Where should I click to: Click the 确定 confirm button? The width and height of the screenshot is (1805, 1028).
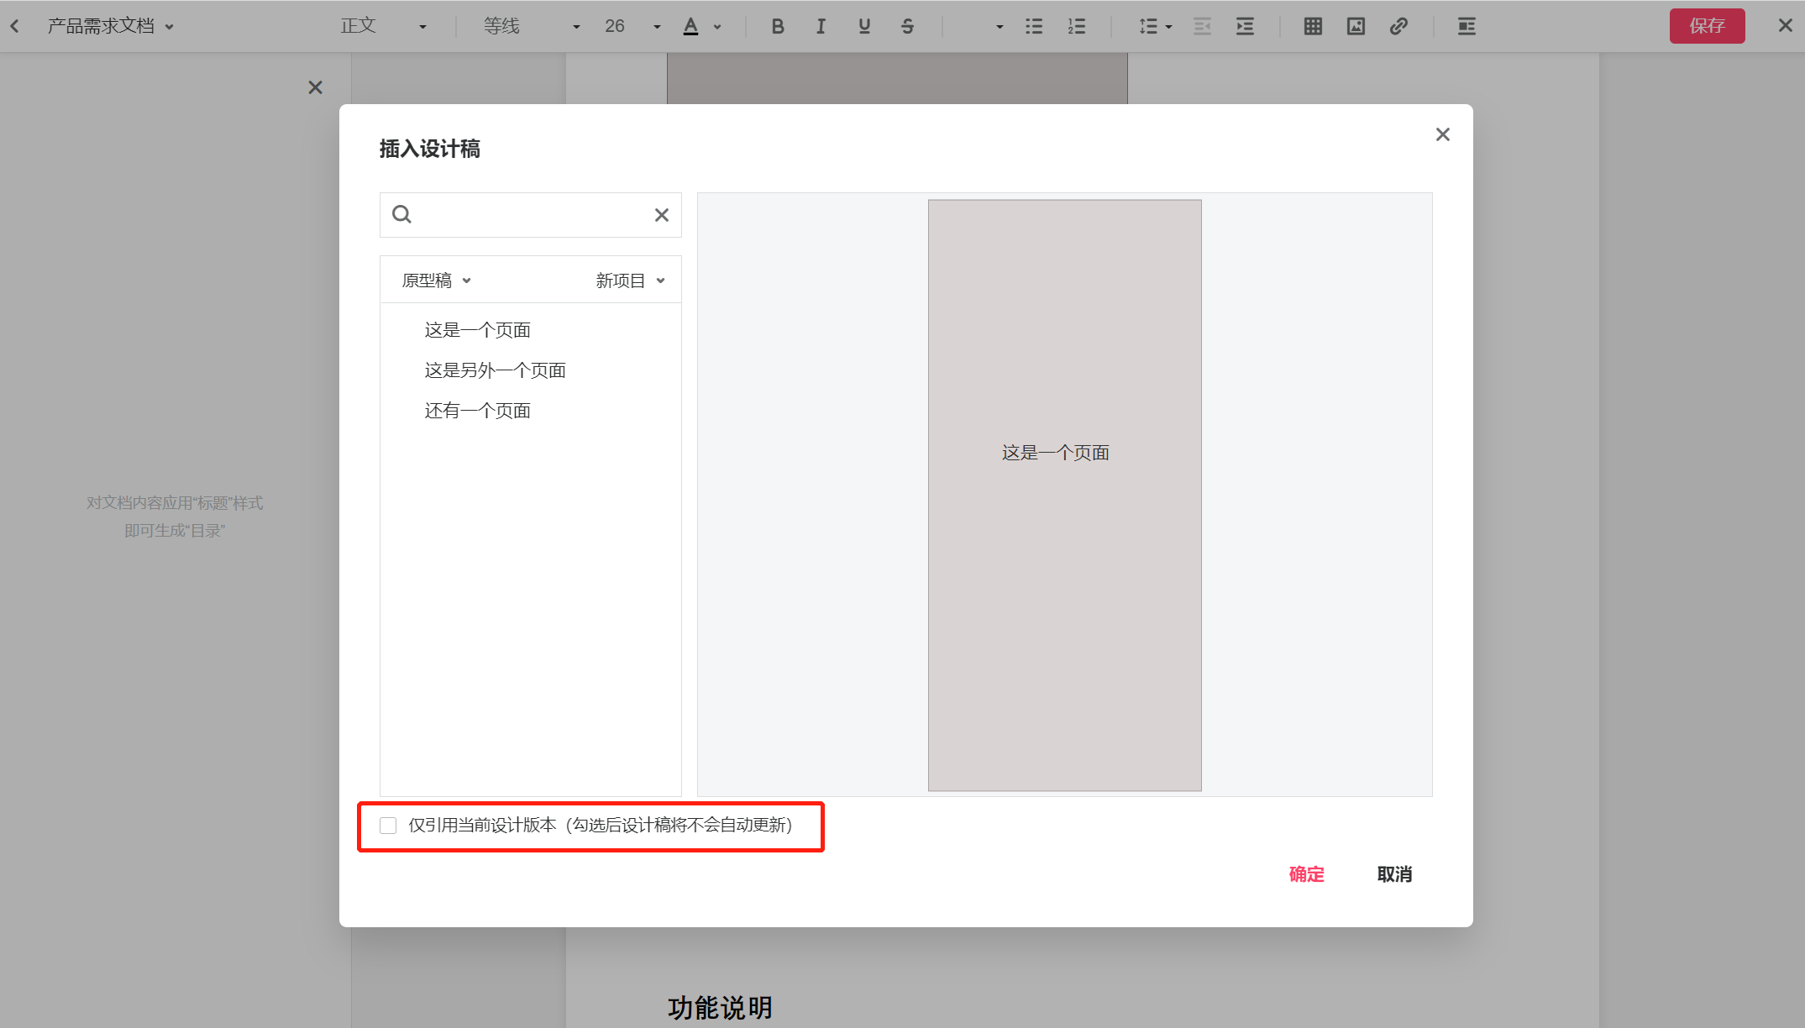click(1306, 874)
